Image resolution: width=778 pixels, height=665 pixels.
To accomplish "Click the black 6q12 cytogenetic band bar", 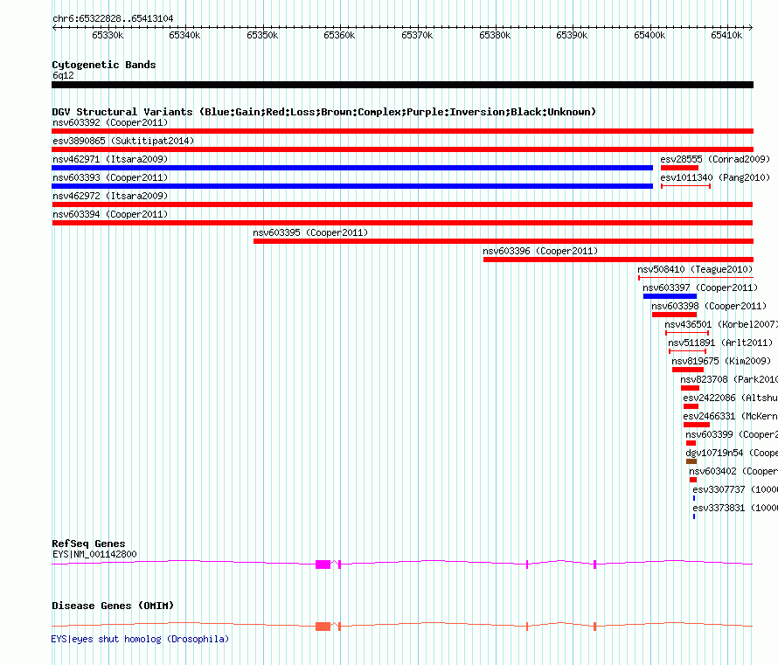I will [x=402, y=85].
